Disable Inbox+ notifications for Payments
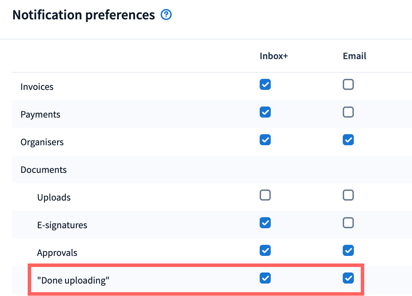The width and height of the screenshot is (412, 296). 265,112
